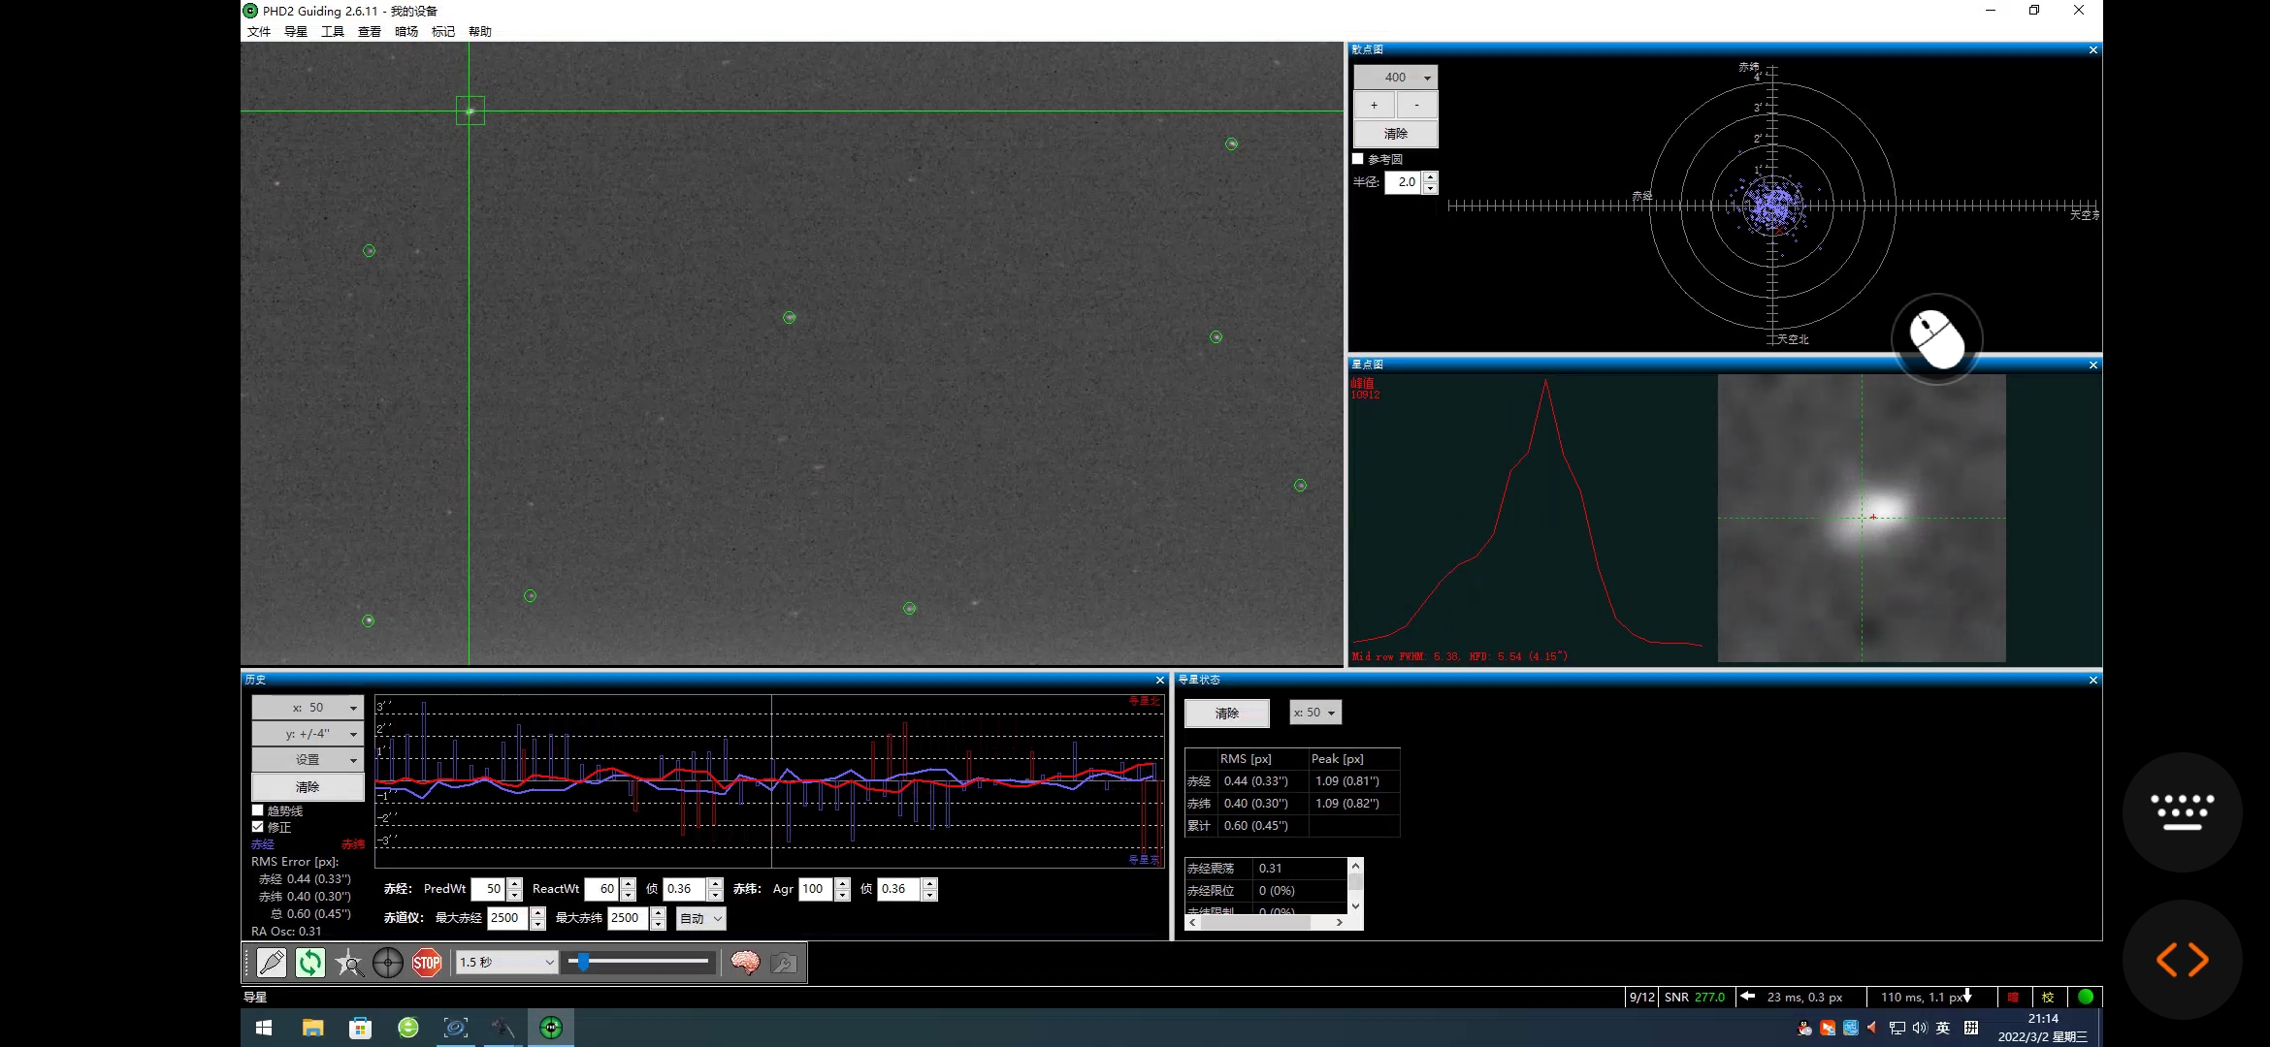Click the ReactWt value field
Viewport: 2270px width, 1047px height.
tap(601, 889)
